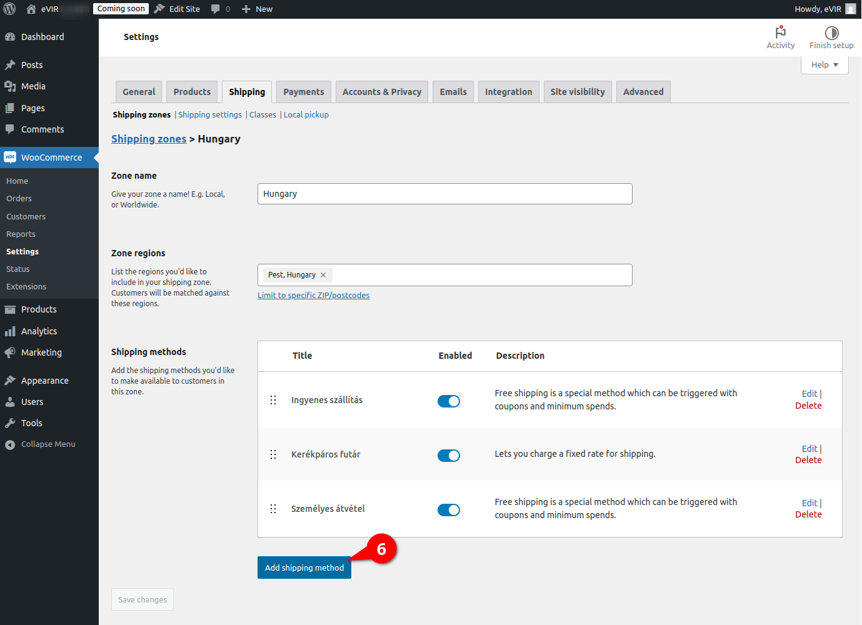Open WooCommerce Reports submenu

tap(21, 234)
